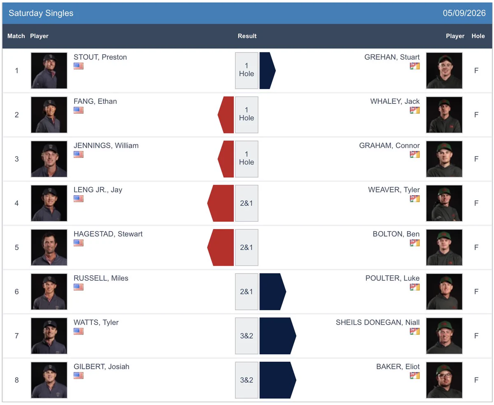
Task: Select the 2&1 result box in match 6
Action: pyautogui.click(x=247, y=292)
